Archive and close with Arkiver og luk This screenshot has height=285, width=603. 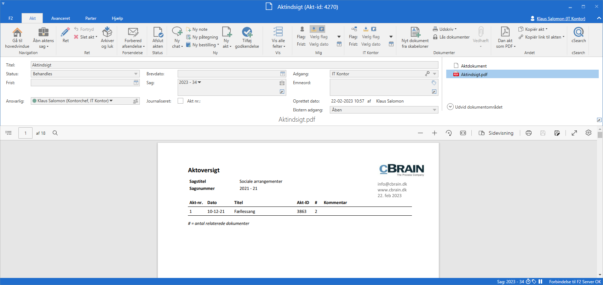coord(107,37)
